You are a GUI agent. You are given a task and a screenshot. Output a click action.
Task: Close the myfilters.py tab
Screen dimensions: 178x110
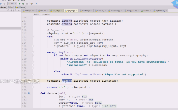click(x=166, y=11)
